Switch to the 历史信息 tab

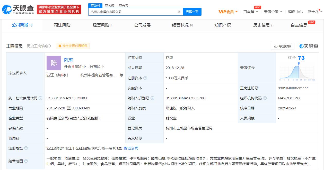click(x=263, y=25)
